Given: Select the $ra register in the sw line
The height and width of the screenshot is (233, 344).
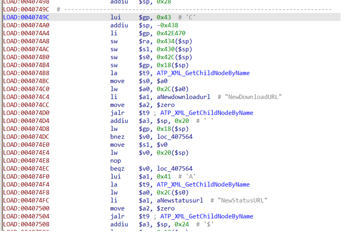Looking at the screenshot, I should click(x=144, y=41).
